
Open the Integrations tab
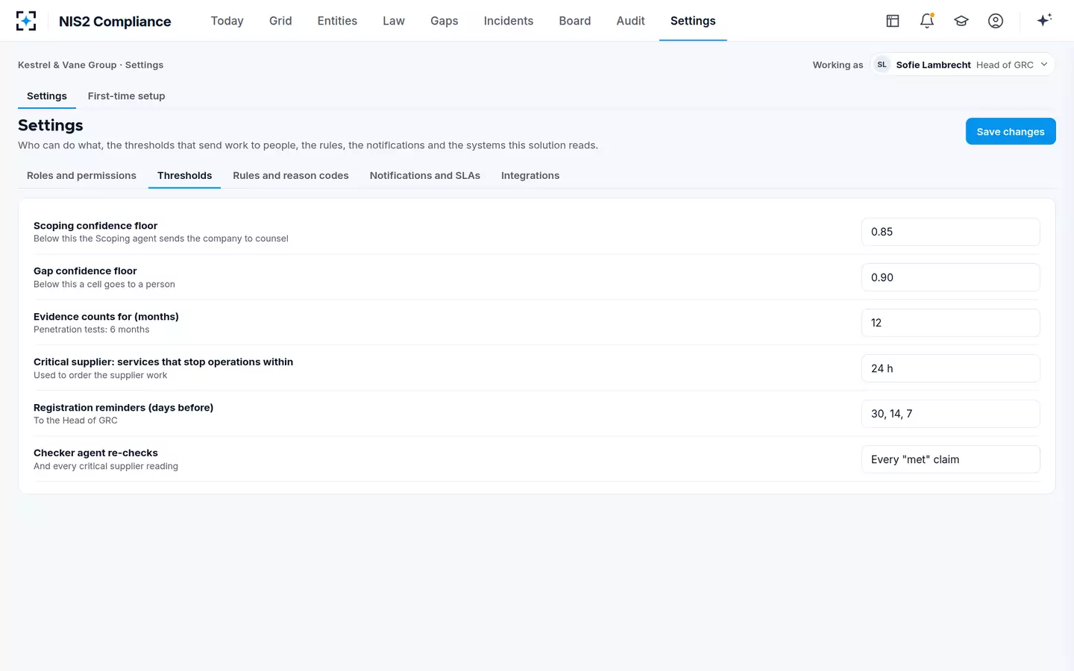pos(530,176)
